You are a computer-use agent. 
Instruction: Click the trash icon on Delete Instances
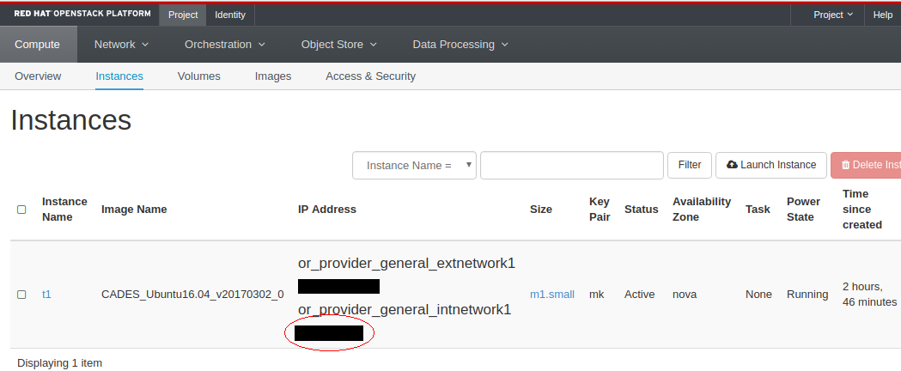pyautogui.click(x=845, y=165)
